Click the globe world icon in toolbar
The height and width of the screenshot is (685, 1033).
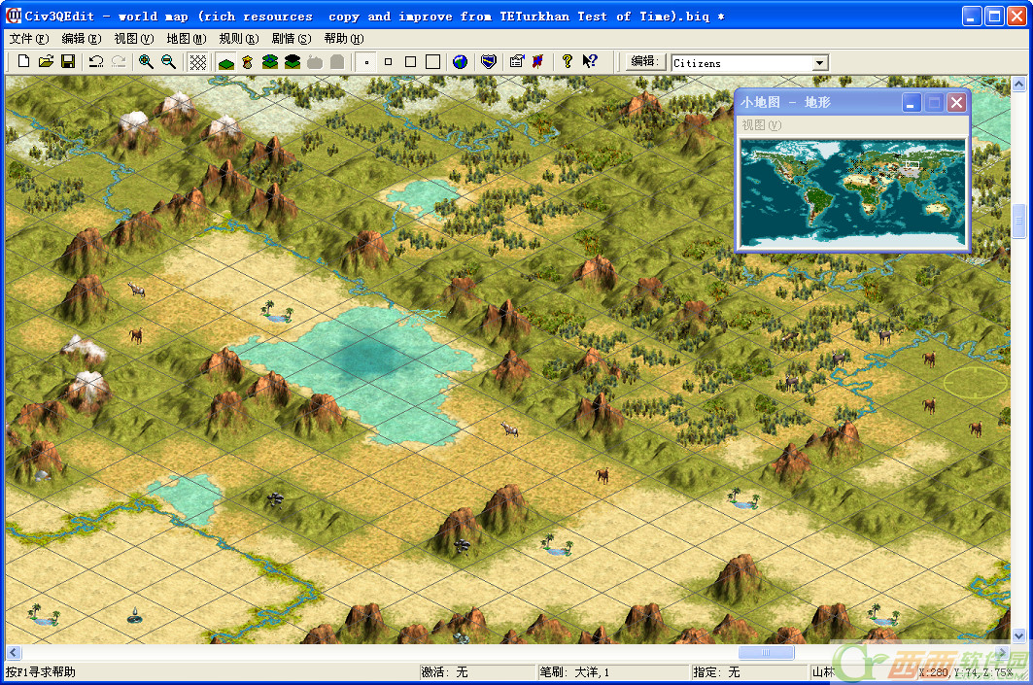click(x=460, y=61)
